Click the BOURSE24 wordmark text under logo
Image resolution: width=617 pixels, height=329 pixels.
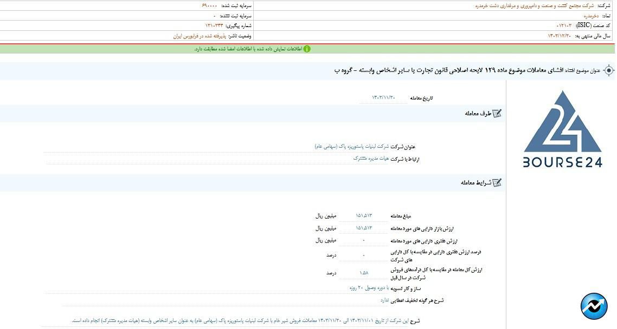click(562, 162)
